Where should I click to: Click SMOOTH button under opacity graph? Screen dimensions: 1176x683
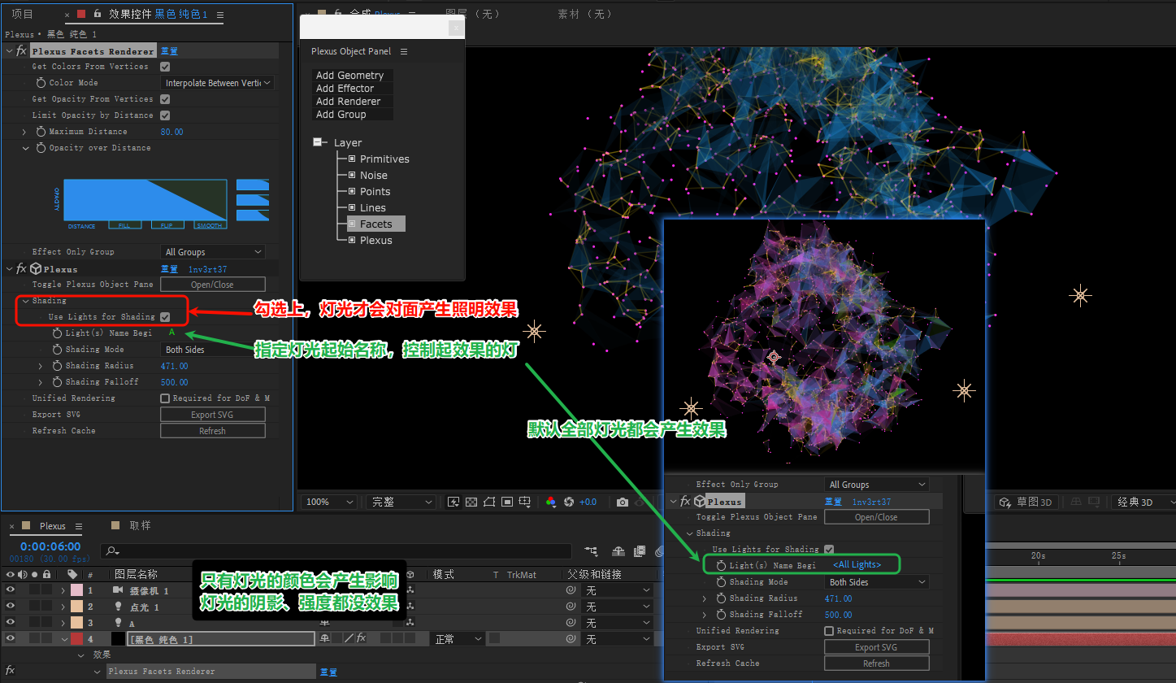point(210,225)
